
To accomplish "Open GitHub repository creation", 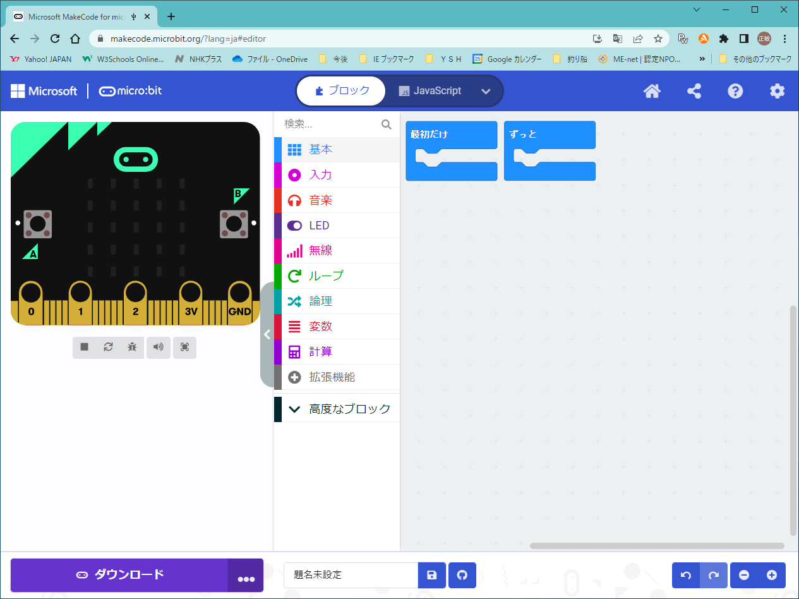I will [462, 575].
